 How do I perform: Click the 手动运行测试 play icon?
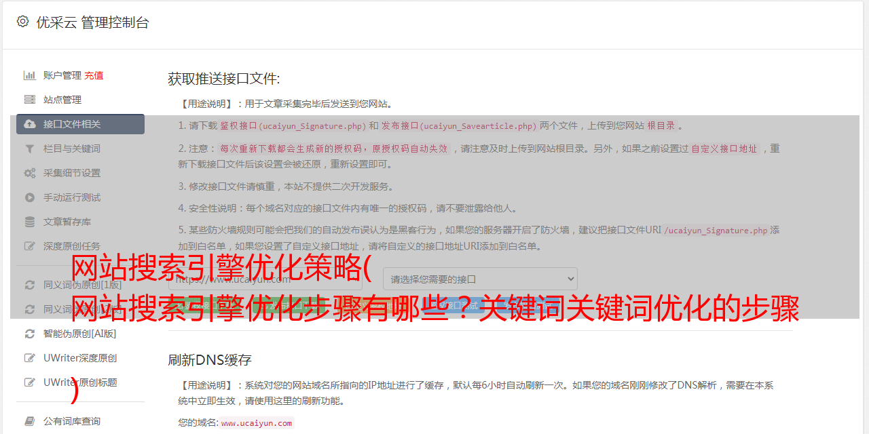pyautogui.click(x=30, y=197)
